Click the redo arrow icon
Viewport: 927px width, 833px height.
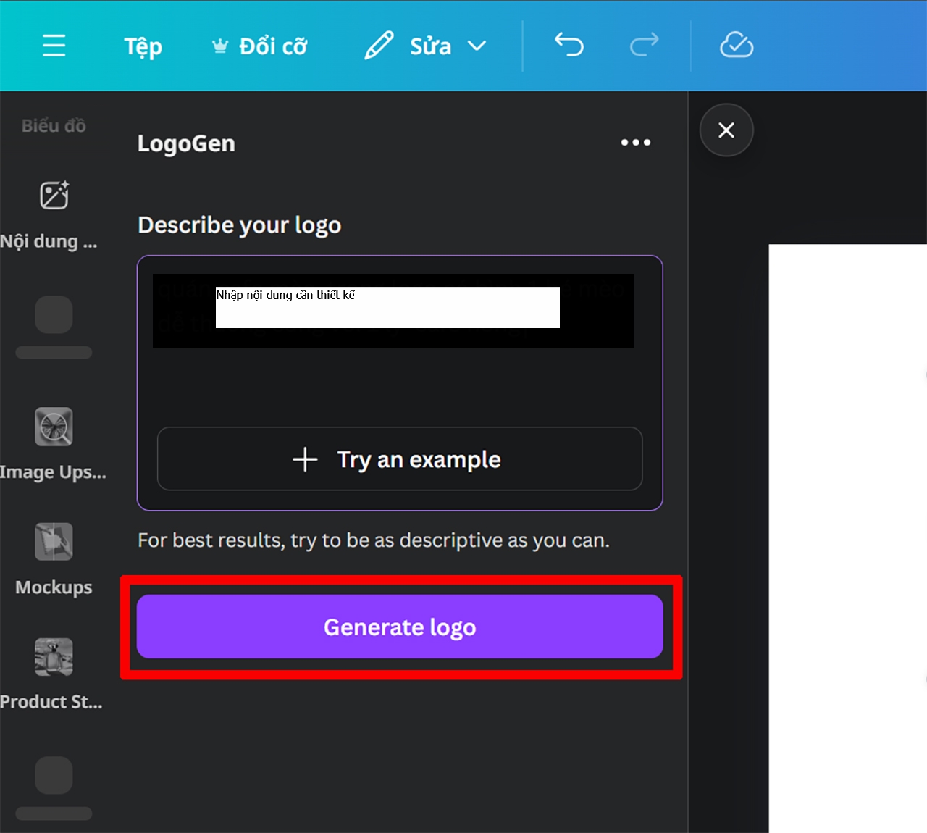[644, 45]
